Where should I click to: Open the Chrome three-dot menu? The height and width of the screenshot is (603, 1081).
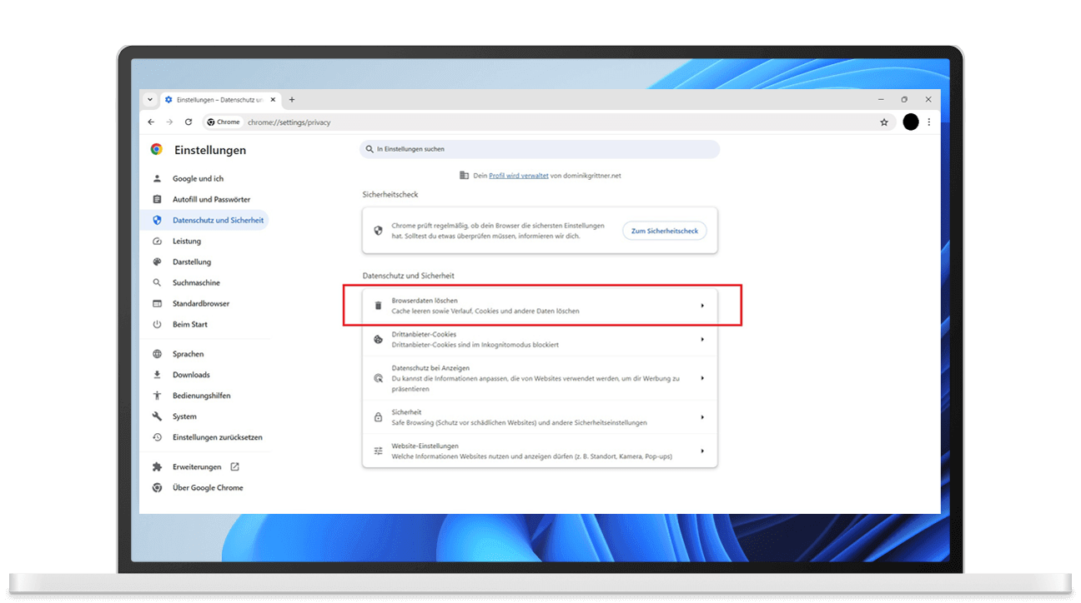tap(929, 122)
